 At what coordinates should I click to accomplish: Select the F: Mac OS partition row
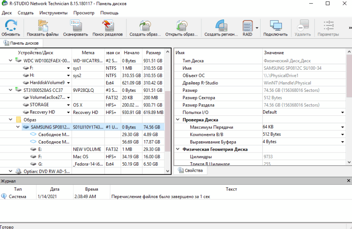click(x=82, y=157)
